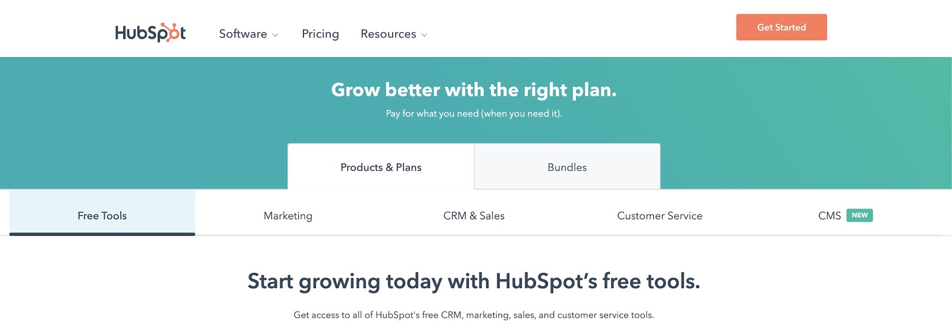Click the HubSpot logo
Image resolution: width=952 pixels, height=334 pixels.
coord(150,33)
